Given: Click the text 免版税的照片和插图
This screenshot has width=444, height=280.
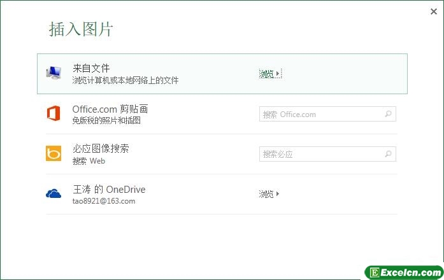Looking at the screenshot, I should (x=106, y=120).
